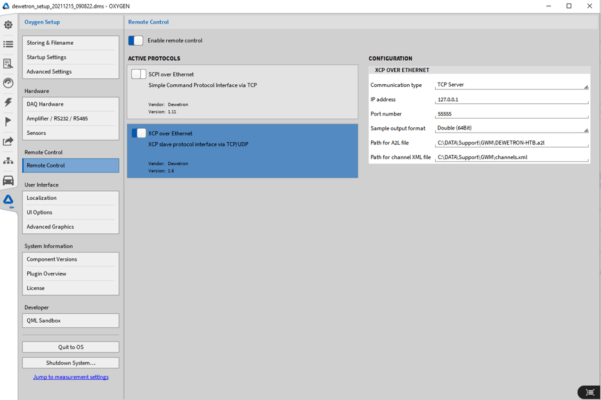The image size is (601, 400).
Task: Open the channel list icon in sidebar
Action: (9, 44)
